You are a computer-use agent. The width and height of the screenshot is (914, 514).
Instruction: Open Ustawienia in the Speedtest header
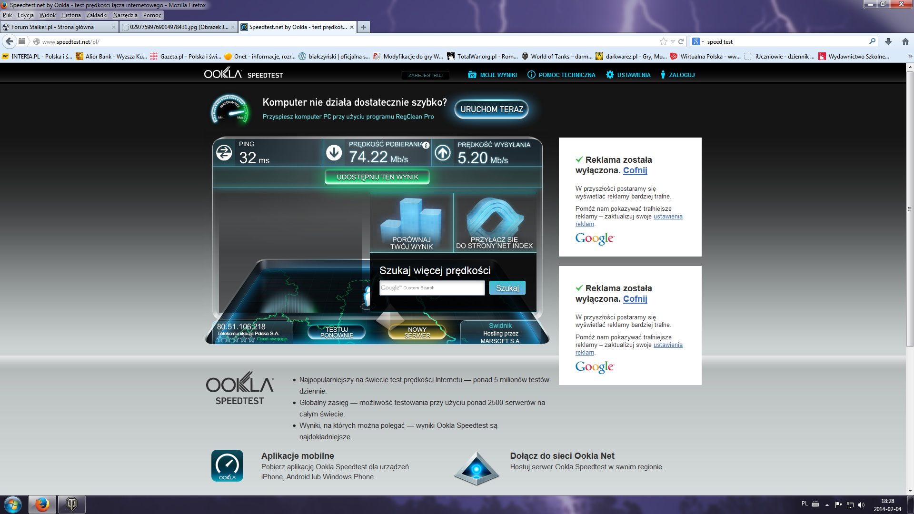(x=628, y=75)
